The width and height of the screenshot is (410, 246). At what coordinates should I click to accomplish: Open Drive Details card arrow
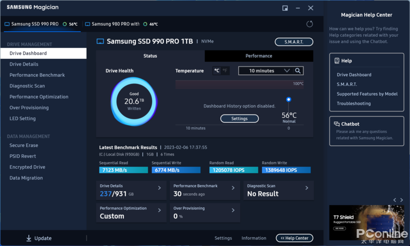(159, 188)
